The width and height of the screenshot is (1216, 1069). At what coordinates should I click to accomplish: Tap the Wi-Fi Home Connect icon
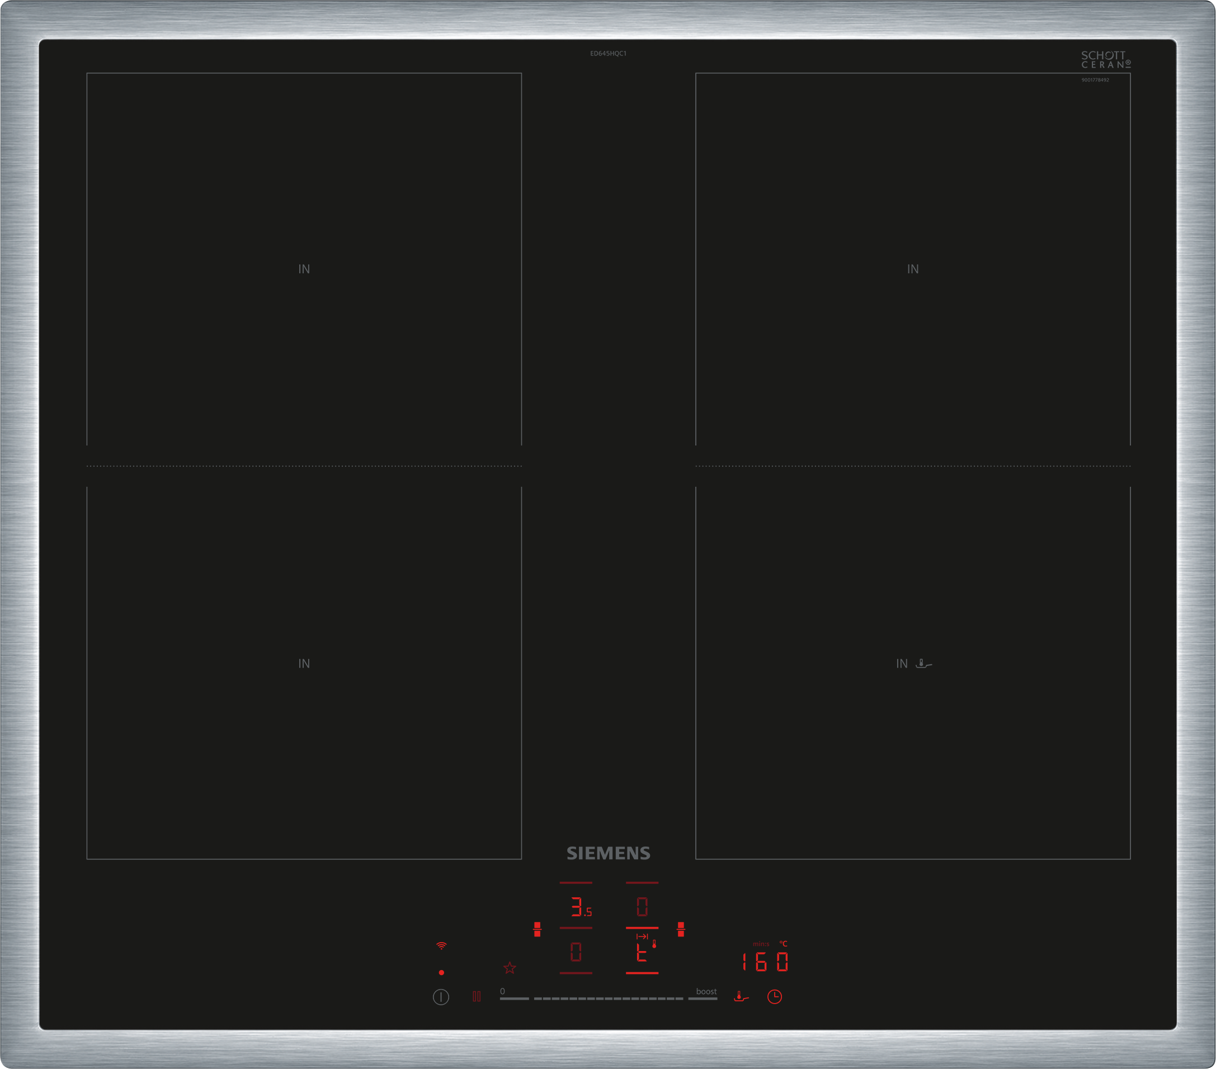click(x=441, y=945)
